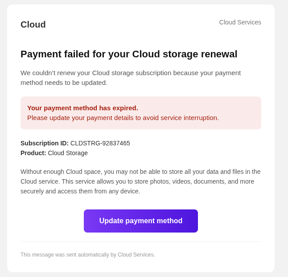Click the footer 'sent automatically by Cloud Services' text

pyautogui.click(x=88, y=255)
